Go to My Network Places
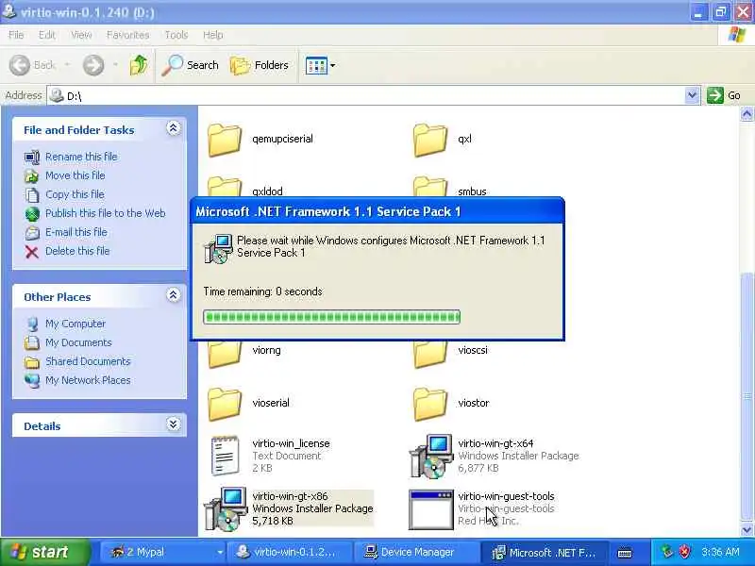 point(88,380)
